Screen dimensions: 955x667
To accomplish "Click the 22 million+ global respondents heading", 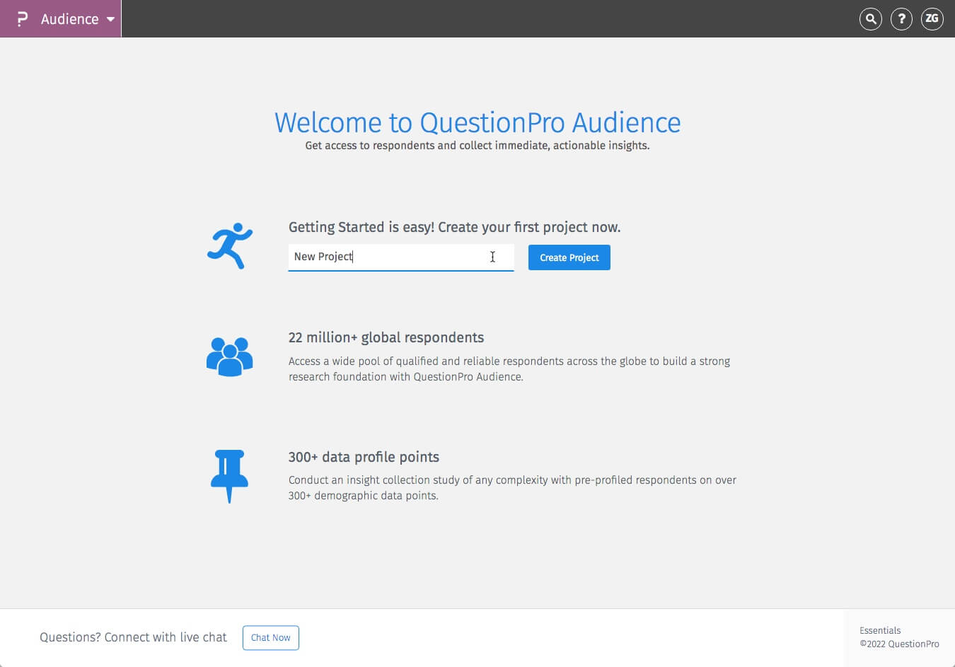I will click(386, 337).
